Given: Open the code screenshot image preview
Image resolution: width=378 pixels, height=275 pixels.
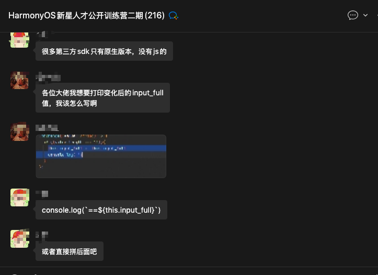Looking at the screenshot, I should pos(101,156).
